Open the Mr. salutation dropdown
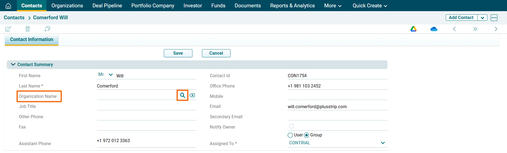The image size is (507, 153). 106,74
